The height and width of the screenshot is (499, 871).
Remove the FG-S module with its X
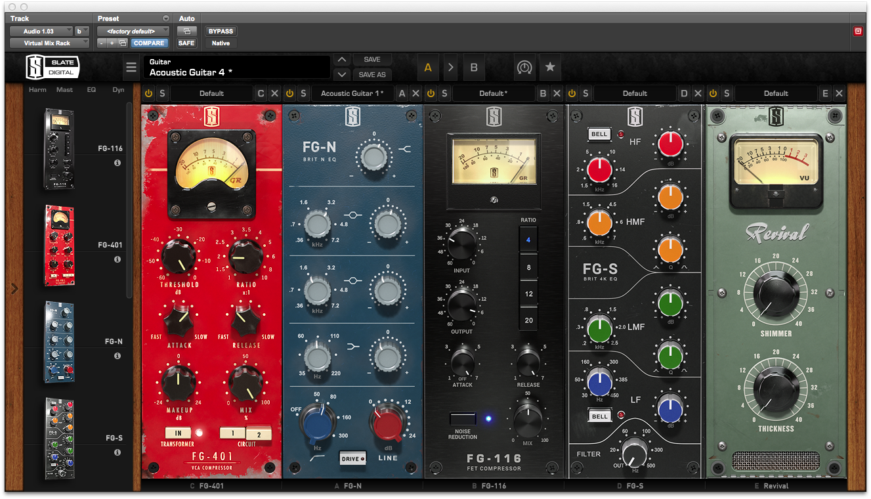coord(698,93)
